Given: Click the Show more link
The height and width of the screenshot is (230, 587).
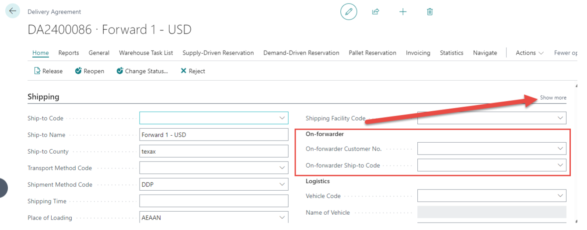Looking at the screenshot, I should pos(553,98).
